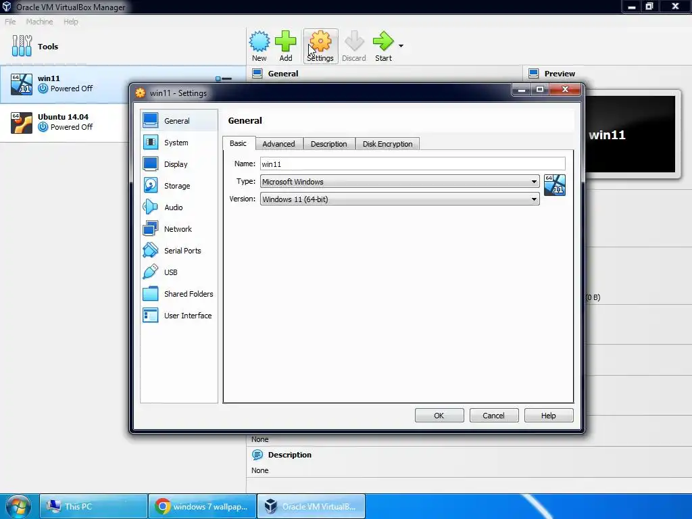692x519 pixels.
Task: Select the win11 VM icon in list
Action: [22, 84]
